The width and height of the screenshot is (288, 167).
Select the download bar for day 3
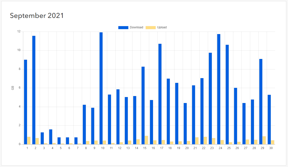pyautogui.click(x=42, y=138)
